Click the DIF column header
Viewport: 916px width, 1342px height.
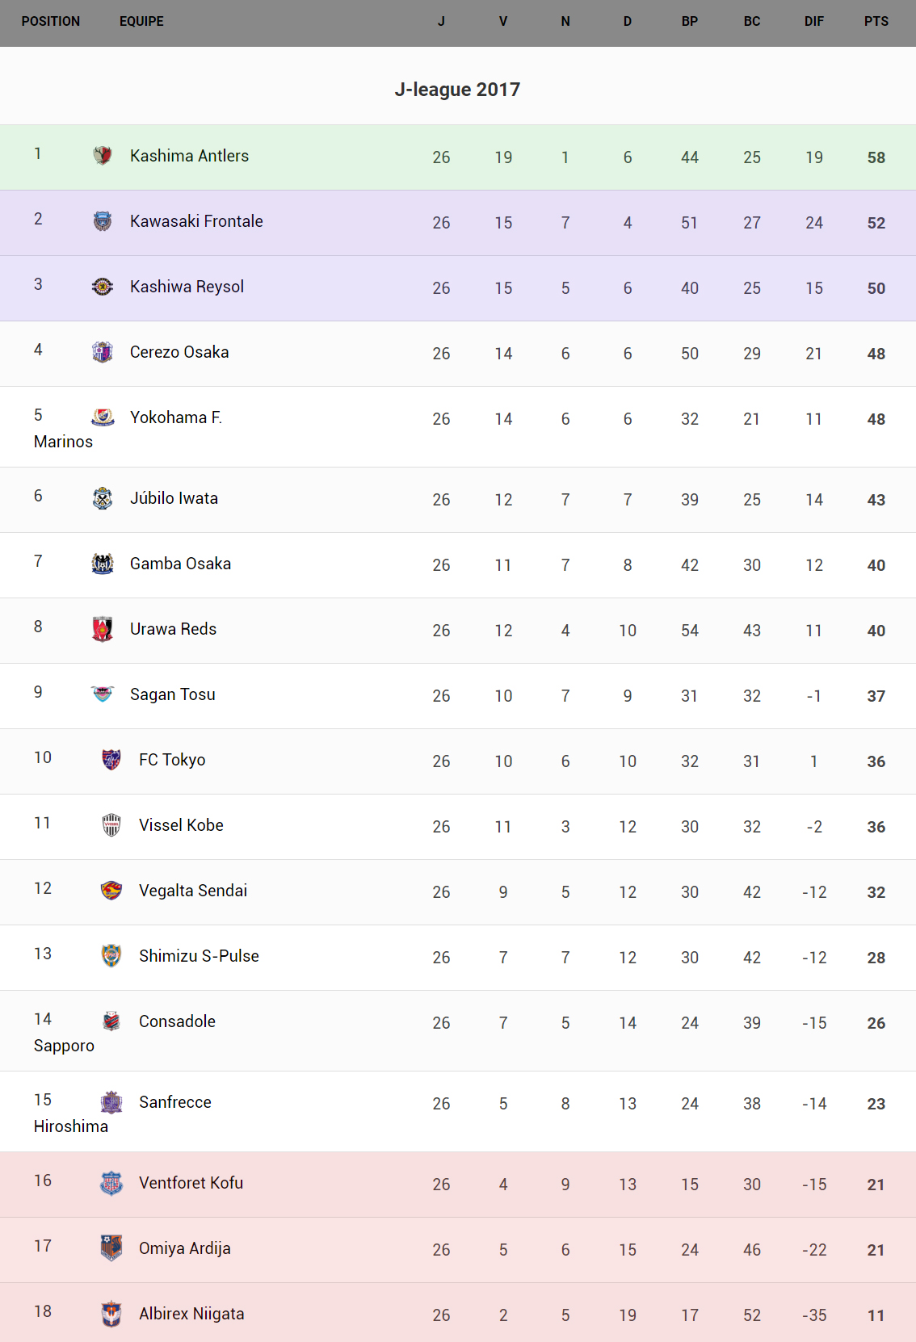click(x=813, y=22)
